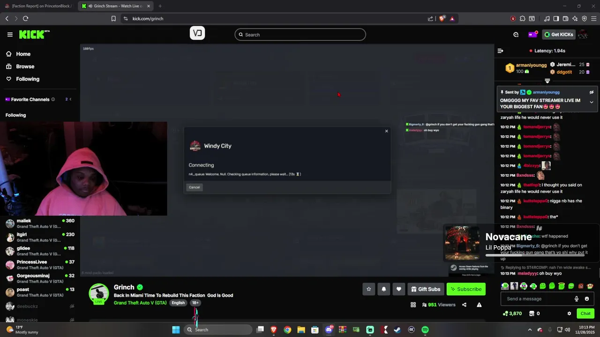Click Grinch channel avatar

pyautogui.click(x=98, y=293)
